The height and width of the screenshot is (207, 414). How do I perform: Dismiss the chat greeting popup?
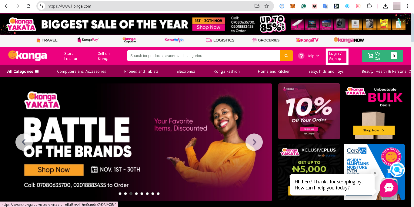click(x=375, y=173)
